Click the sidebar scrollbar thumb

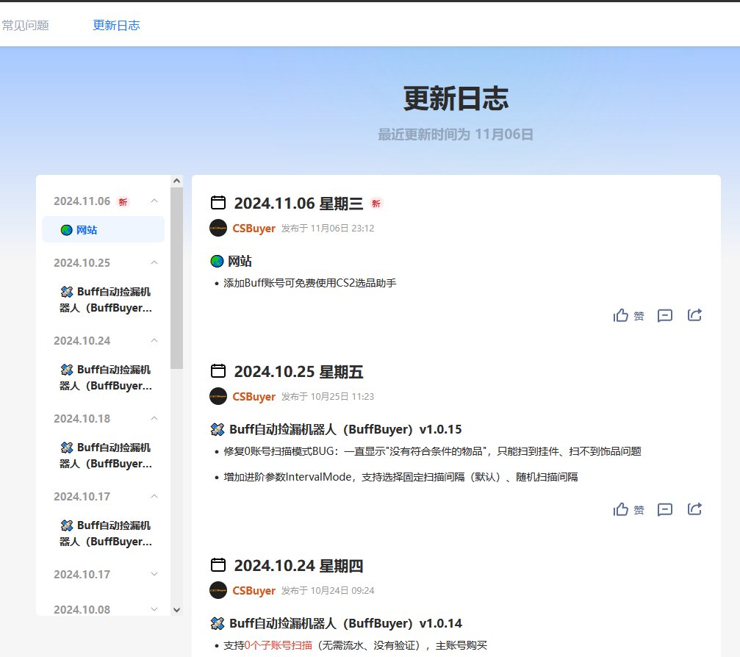pyautogui.click(x=176, y=278)
